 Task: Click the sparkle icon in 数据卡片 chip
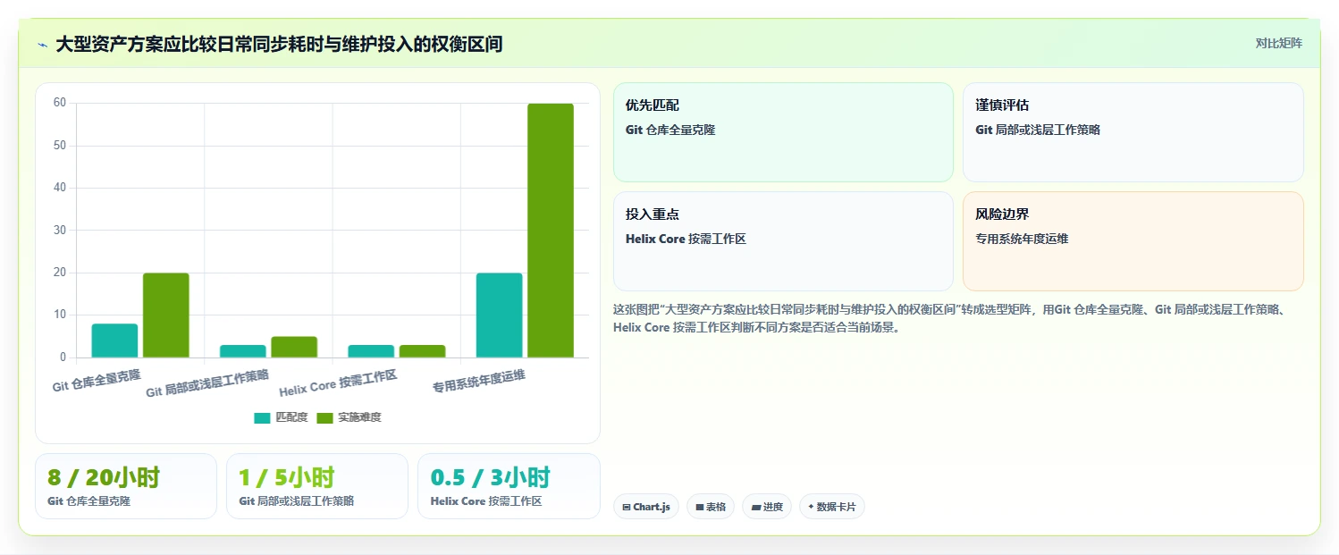coord(811,507)
